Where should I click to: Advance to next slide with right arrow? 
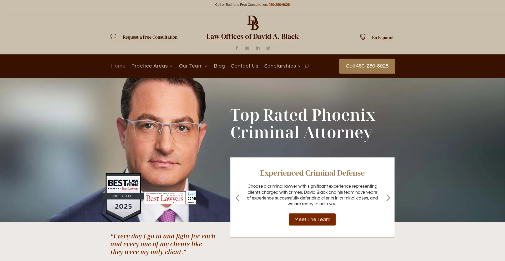click(388, 198)
